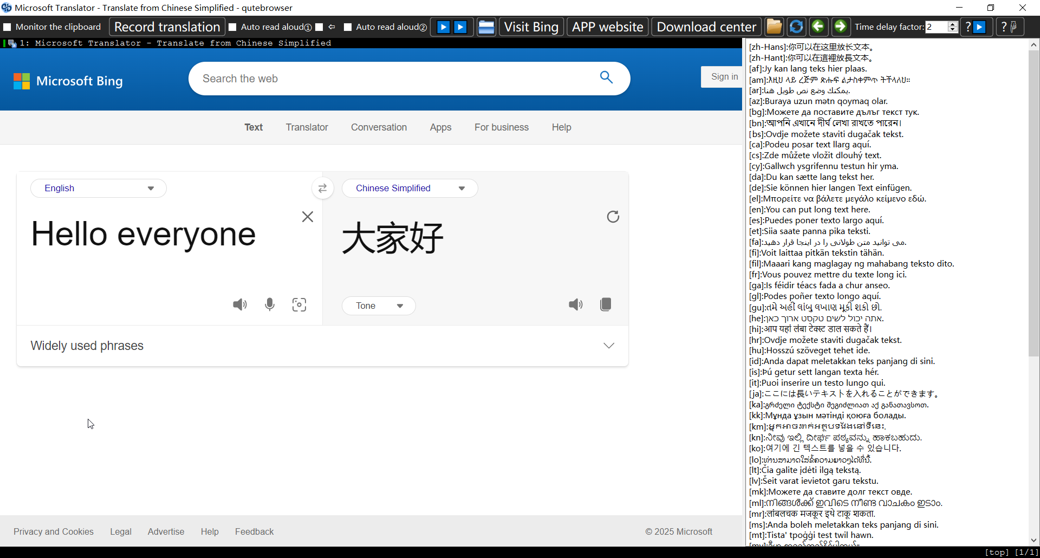The height and width of the screenshot is (558, 1040).
Task: Enable Monitor the clipboard checkbox
Action: pos(8,27)
